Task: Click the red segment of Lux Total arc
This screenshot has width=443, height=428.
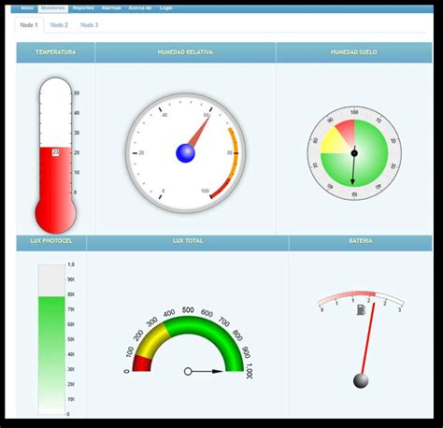Action: tap(142, 364)
